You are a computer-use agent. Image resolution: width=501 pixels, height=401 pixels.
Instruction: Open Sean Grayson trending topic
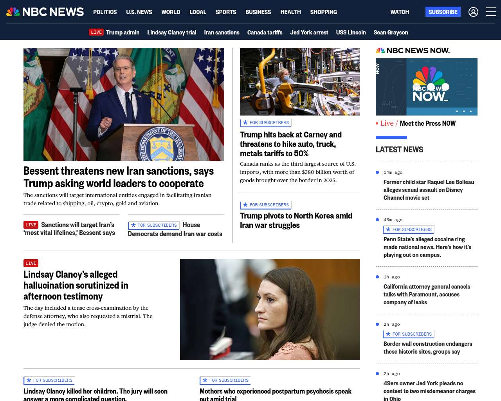pos(391,33)
